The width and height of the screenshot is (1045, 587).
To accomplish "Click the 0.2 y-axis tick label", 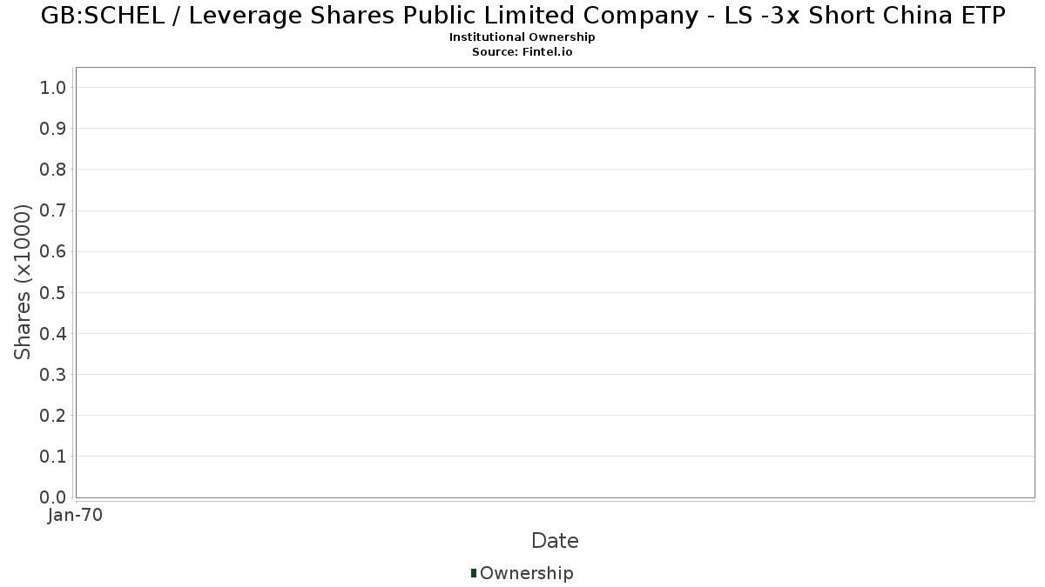I will [x=53, y=415].
